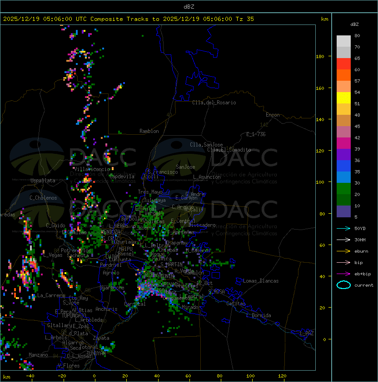Click the 'La_Carrera' place label
Viewport: 378px width, 382px height.
pyautogui.click(x=51, y=295)
